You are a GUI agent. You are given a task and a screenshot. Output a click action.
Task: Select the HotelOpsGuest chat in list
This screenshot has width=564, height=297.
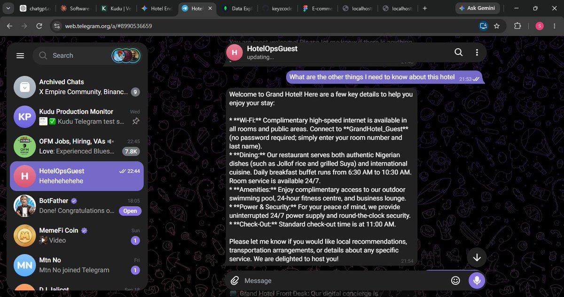click(77, 176)
